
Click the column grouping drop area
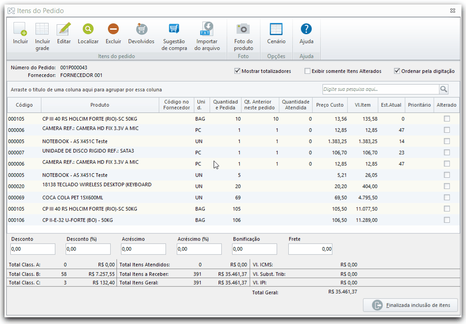tap(86, 90)
